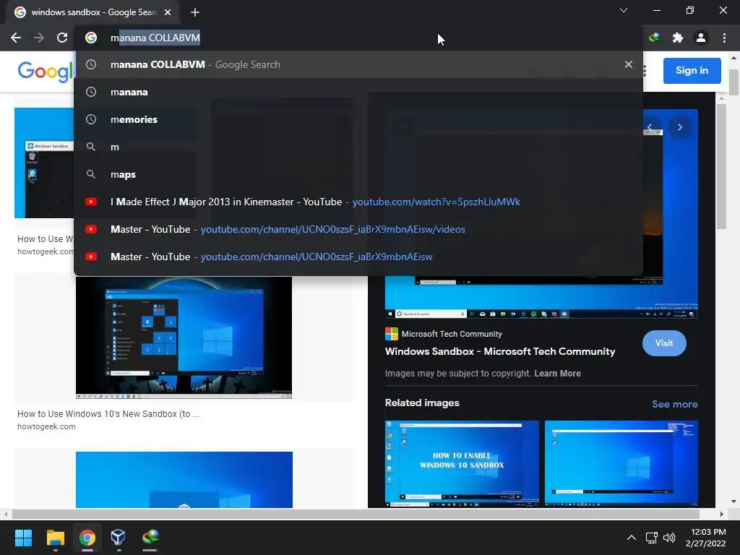
Task: Reload the page with refresh icon
Action: pyautogui.click(x=62, y=38)
